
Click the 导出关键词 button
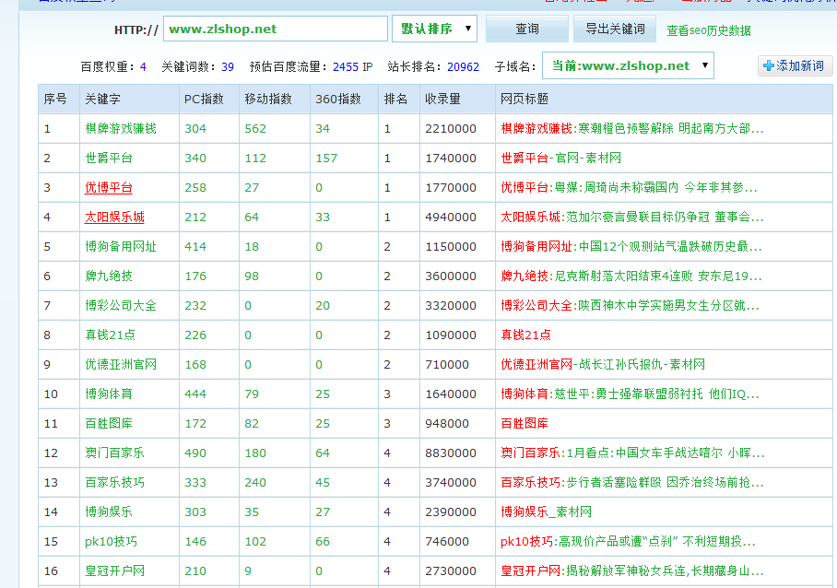click(x=615, y=29)
